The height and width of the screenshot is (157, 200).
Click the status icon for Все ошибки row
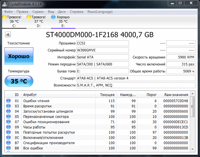[x=8, y=148]
